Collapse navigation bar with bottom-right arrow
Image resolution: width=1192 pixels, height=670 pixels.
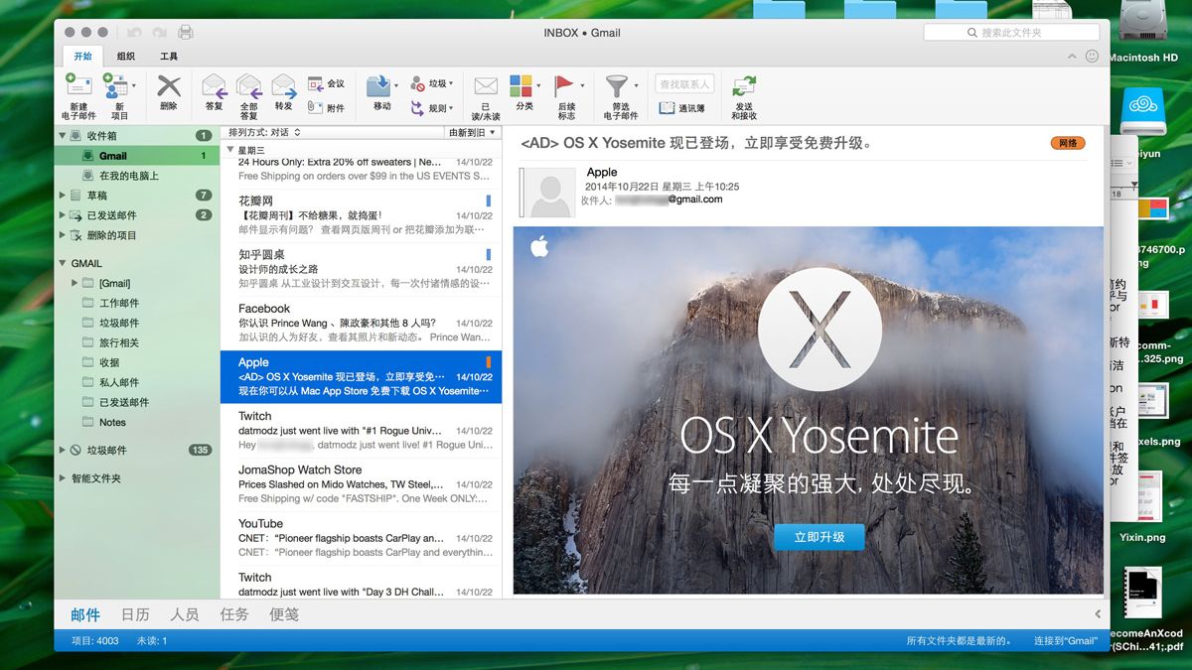click(x=1098, y=614)
